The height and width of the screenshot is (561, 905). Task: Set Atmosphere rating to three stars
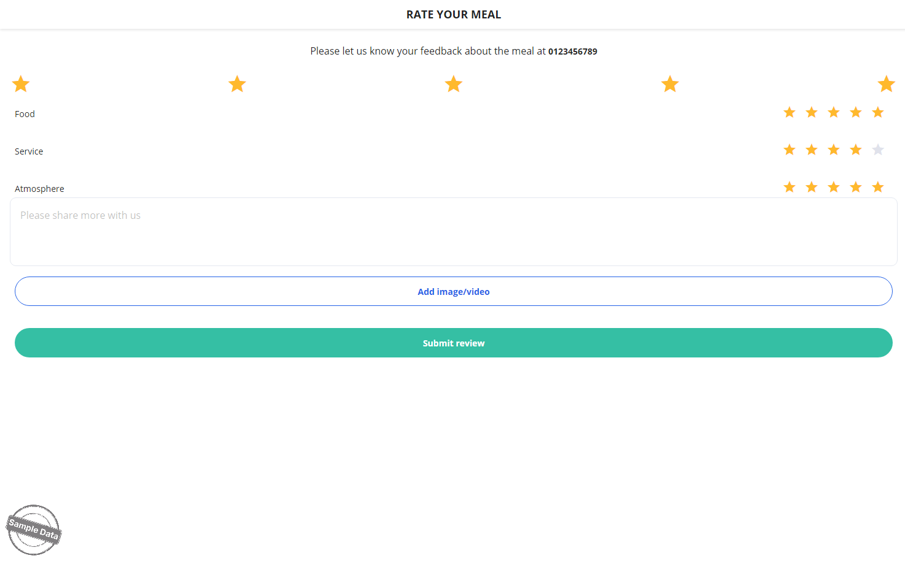pos(834,187)
